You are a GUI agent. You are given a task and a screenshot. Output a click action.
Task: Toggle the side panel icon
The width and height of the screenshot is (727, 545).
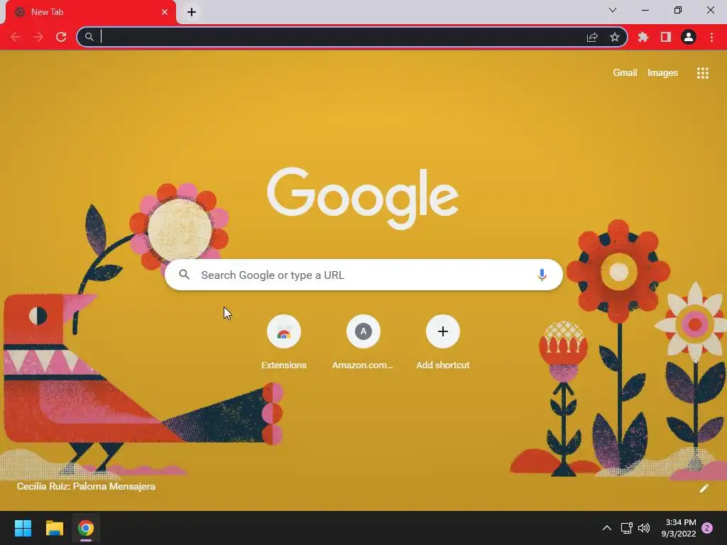tap(666, 37)
